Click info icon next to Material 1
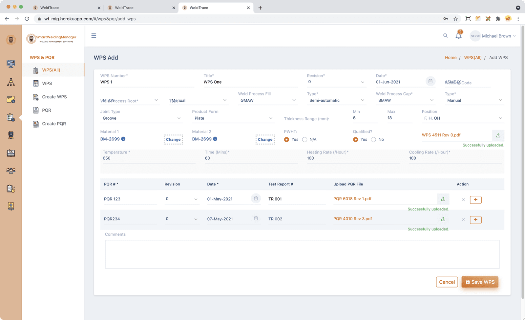525x320 pixels. (x=123, y=139)
